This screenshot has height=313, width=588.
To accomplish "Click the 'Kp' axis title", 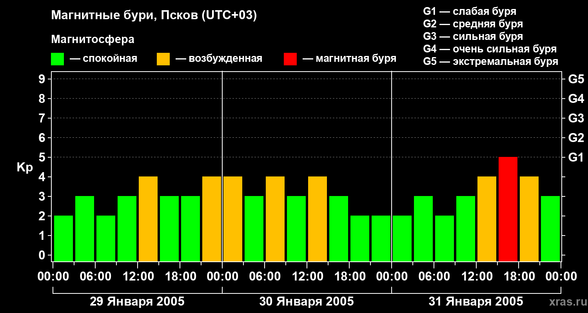I will click(x=25, y=167).
